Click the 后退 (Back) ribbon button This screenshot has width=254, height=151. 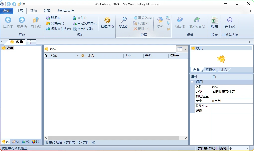tap(8, 23)
